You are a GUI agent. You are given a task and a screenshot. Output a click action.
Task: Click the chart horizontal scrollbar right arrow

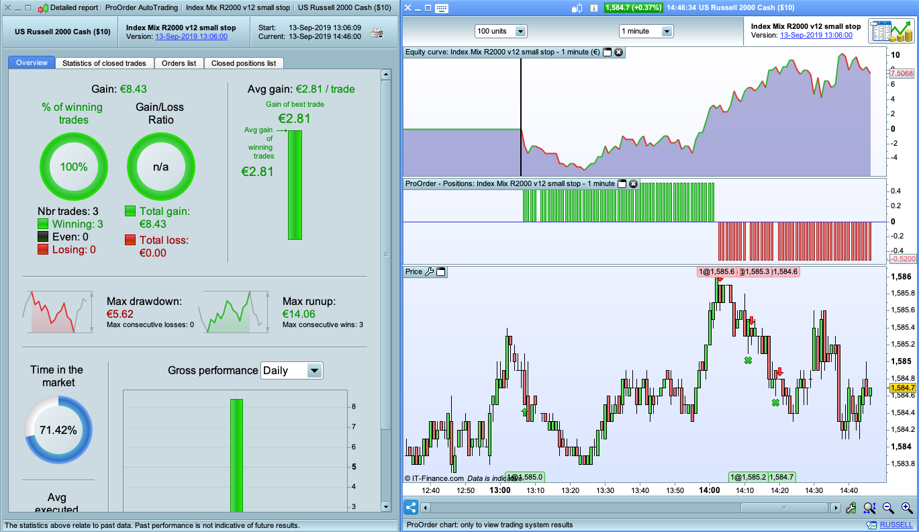tap(836, 508)
